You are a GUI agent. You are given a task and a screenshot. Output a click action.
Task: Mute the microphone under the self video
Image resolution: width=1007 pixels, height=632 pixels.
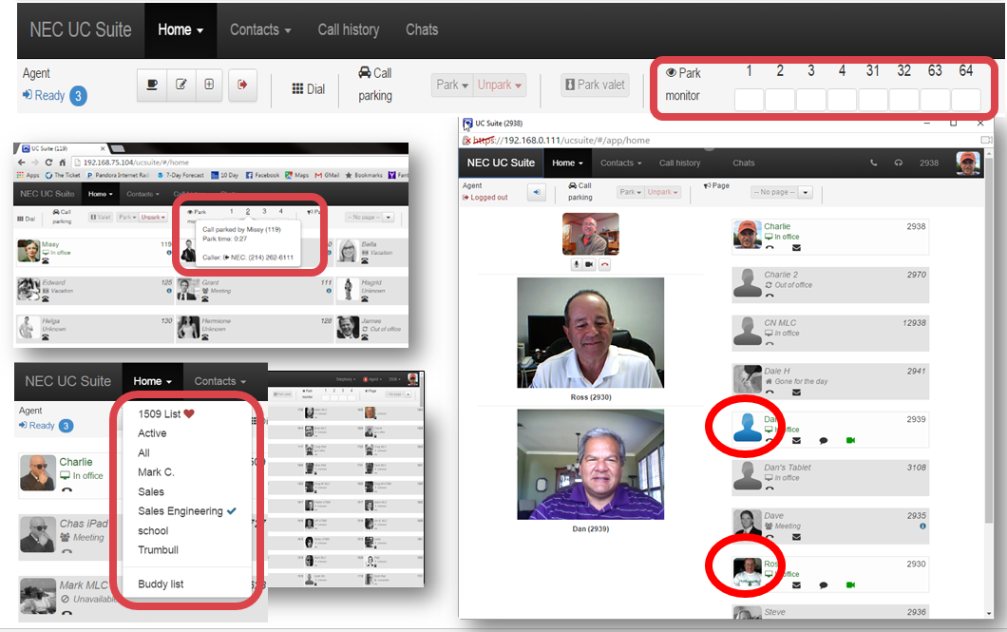click(577, 264)
